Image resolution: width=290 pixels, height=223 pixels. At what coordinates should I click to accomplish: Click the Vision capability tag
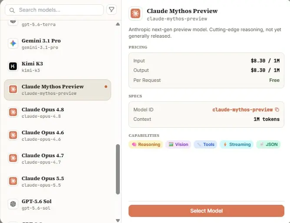178,145
